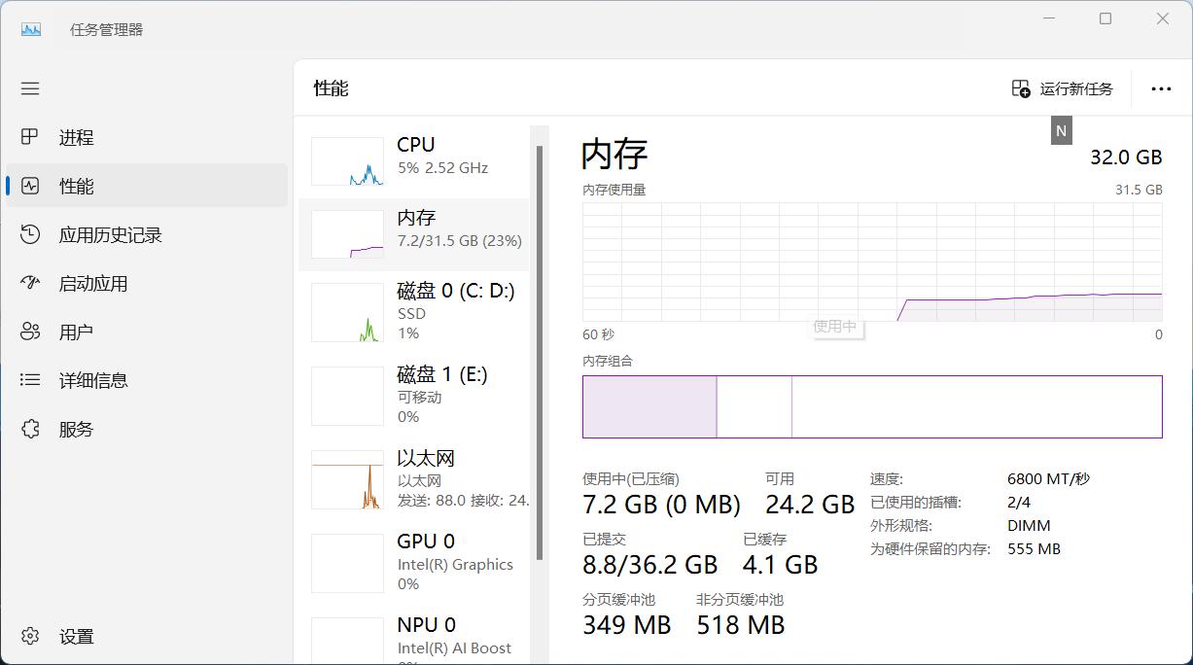The height and width of the screenshot is (665, 1193).
Task: Open the Users people icon
Action: tap(30, 332)
